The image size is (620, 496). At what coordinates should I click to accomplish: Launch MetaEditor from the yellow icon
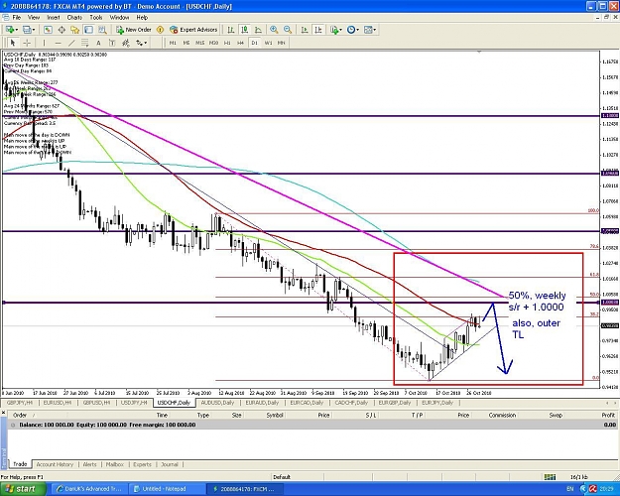coord(160,30)
